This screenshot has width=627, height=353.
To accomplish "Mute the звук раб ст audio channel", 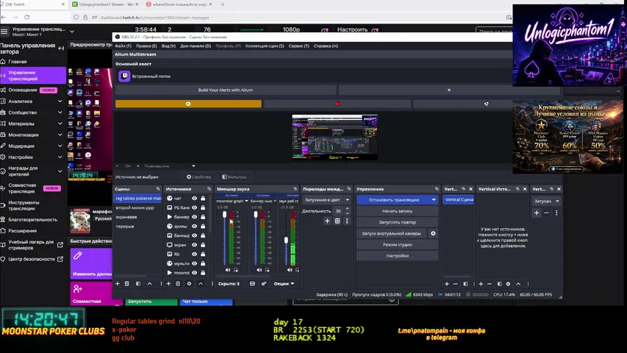I will point(290,270).
